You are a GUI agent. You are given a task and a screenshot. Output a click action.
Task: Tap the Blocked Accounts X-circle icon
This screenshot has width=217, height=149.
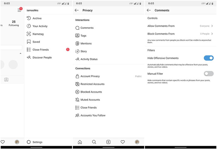tap(77, 92)
